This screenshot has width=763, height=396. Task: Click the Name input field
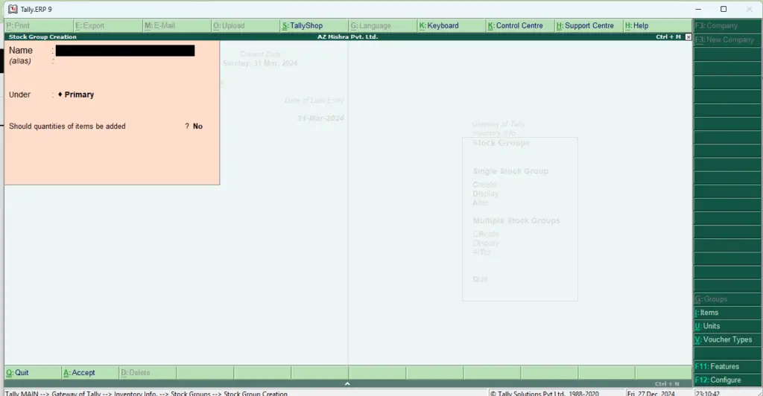[x=125, y=51]
